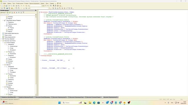Click the search field in Конфигурация panel
Image resolution: width=188 pixels, height=105 pixels.
(18, 15)
